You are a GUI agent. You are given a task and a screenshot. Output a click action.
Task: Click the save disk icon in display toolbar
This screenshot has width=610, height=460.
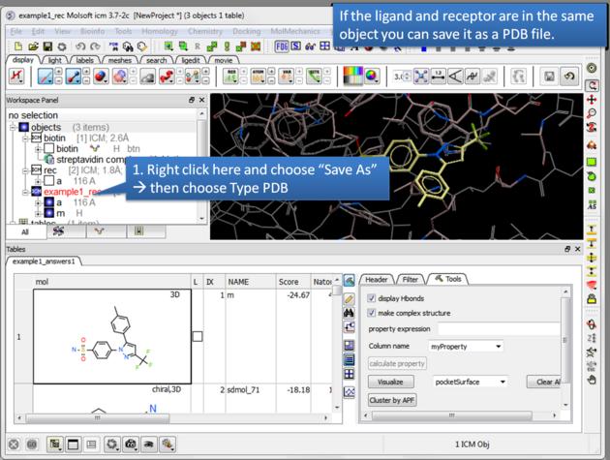(549, 76)
